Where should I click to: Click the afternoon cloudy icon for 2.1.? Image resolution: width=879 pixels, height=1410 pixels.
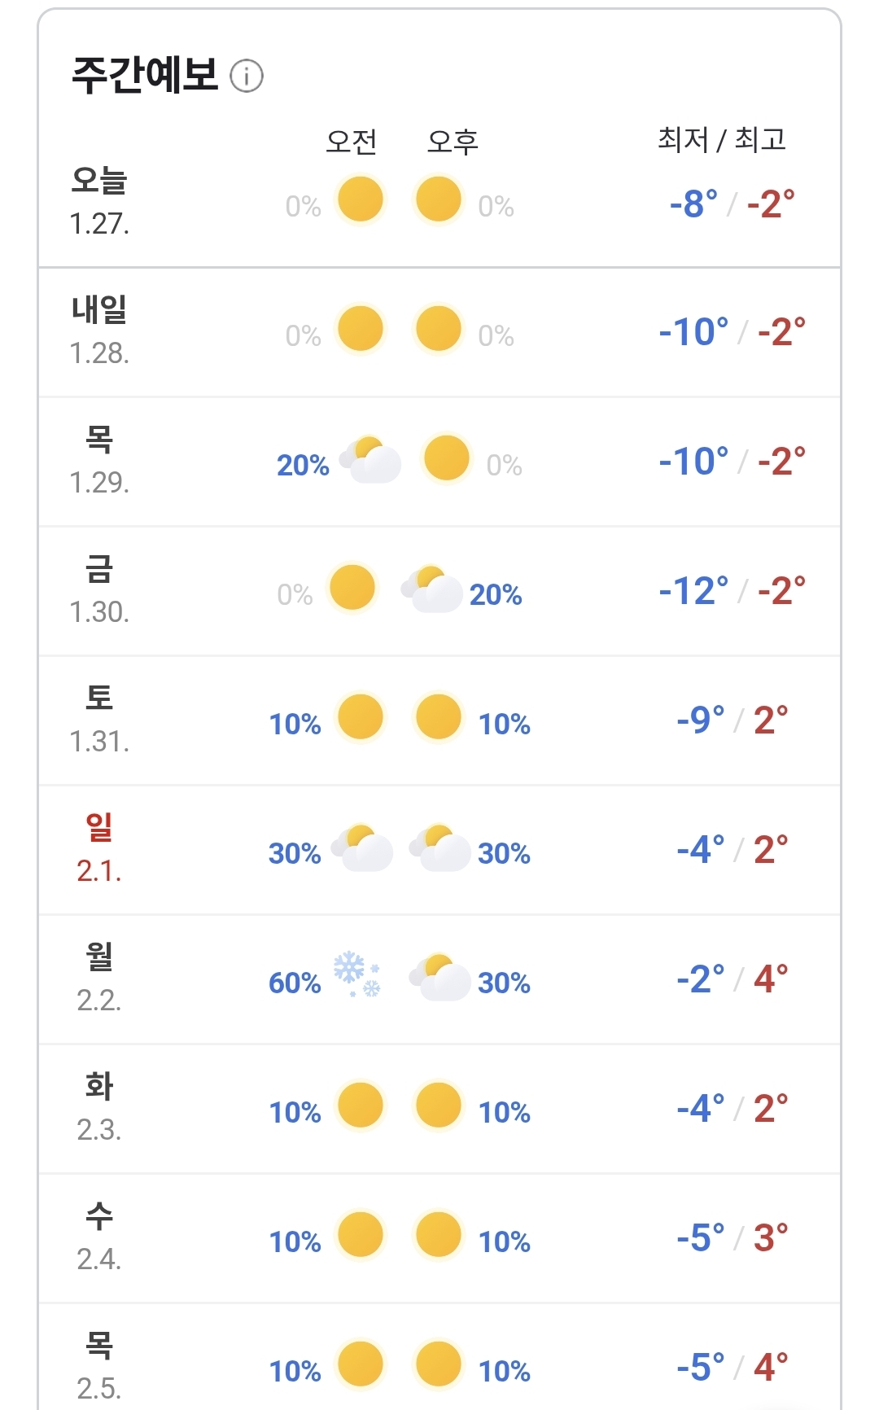440,848
